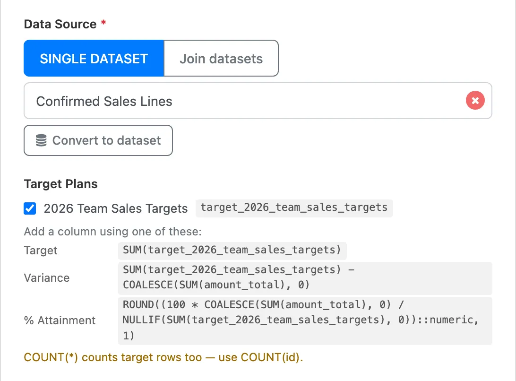Image resolution: width=516 pixels, height=381 pixels.
Task: Click the Data Source heading
Action: 60,25
